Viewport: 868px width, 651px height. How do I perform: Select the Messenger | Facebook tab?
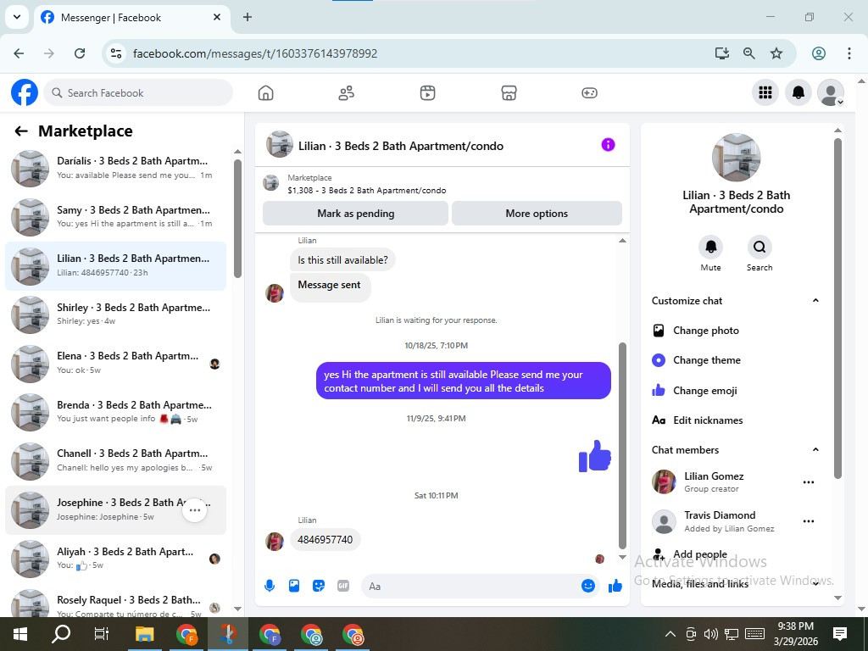coord(131,18)
